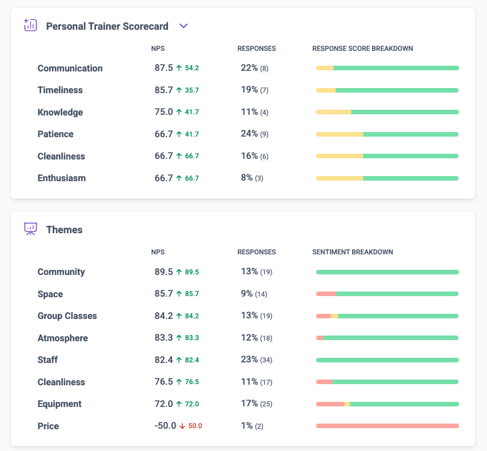
Task: Open the Timeliness row label
Action: 60,90
